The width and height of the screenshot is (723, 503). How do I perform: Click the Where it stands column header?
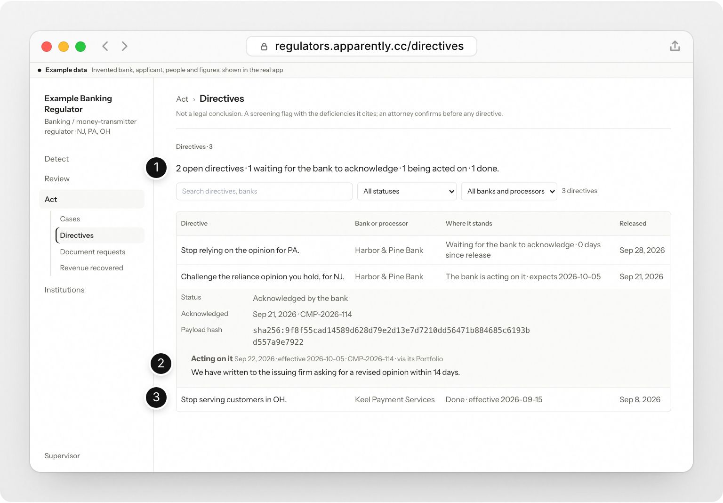coord(469,224)
